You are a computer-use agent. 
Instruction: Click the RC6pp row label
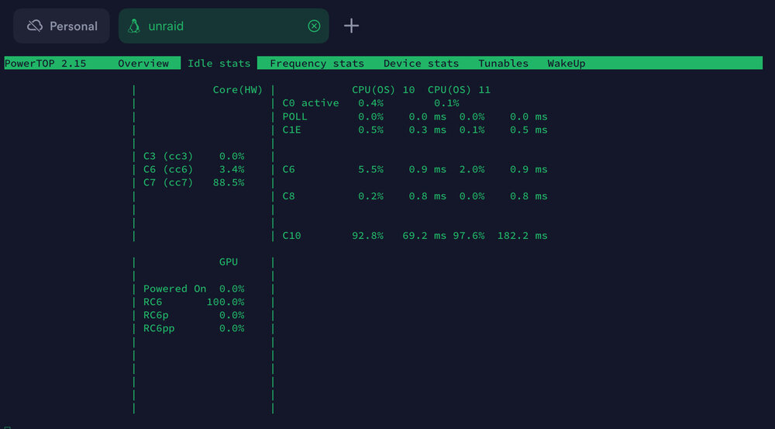pos(159,329)
